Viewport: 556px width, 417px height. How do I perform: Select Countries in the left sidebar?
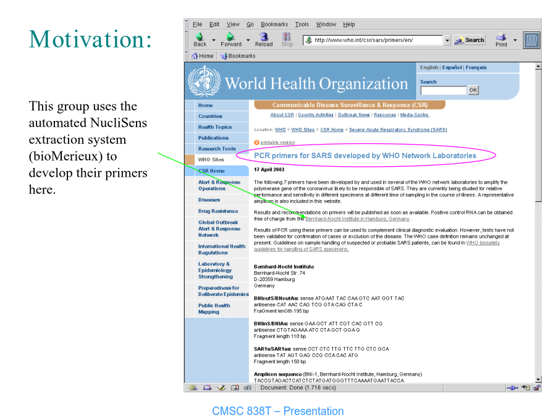pos(210,116)
